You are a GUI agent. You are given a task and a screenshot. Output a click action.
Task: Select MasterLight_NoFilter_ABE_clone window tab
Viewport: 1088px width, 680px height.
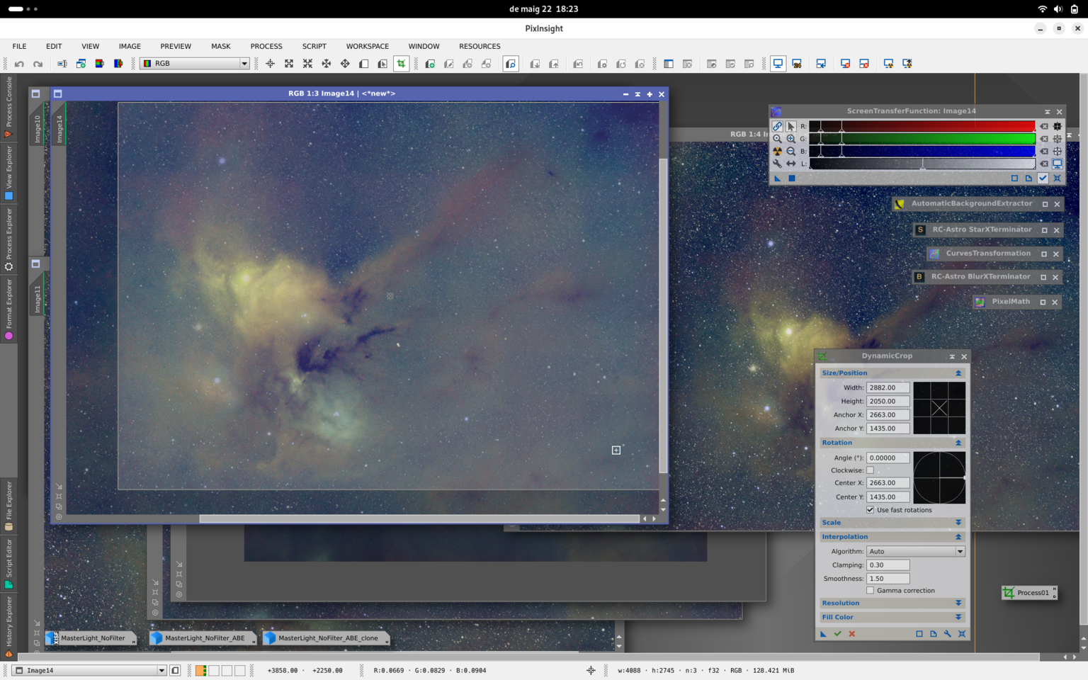coord(326,638)
